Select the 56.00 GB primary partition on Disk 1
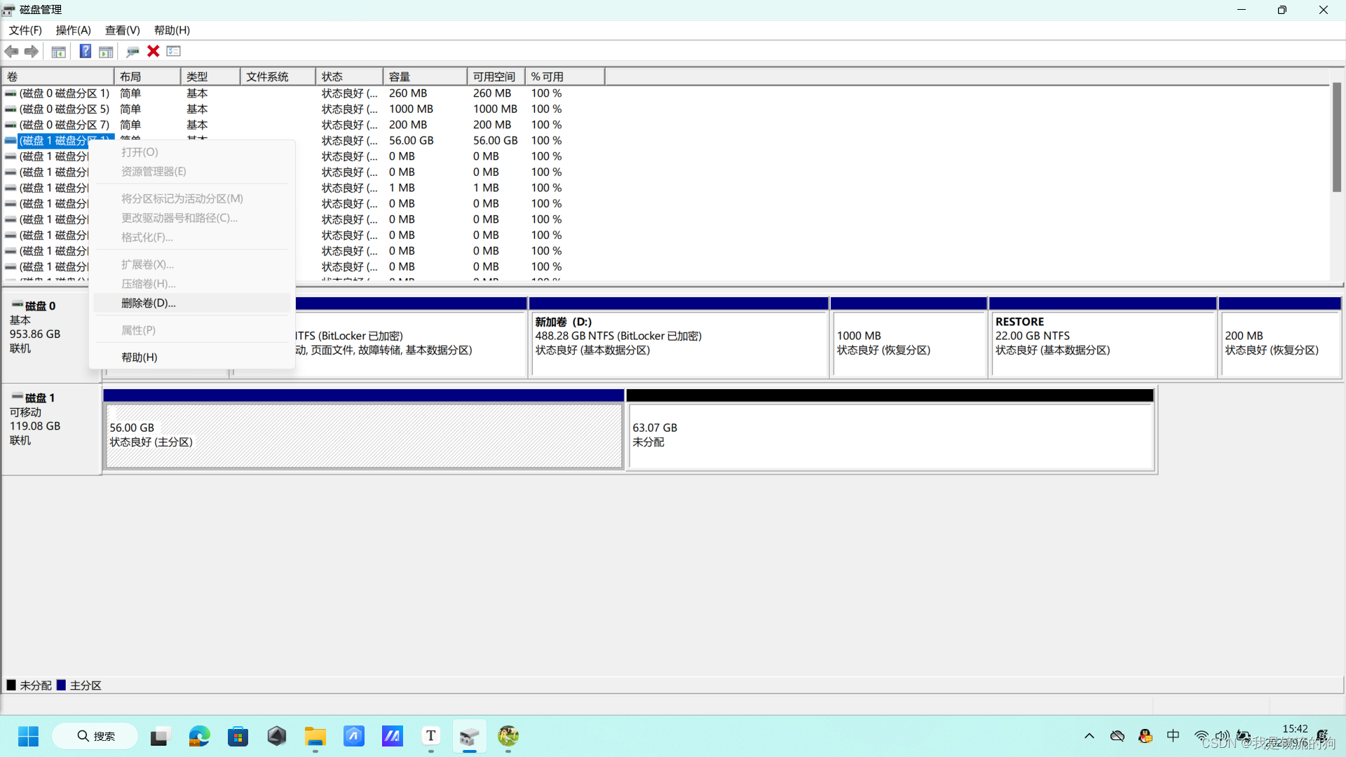1346x757 pixels. click(363, 429)
